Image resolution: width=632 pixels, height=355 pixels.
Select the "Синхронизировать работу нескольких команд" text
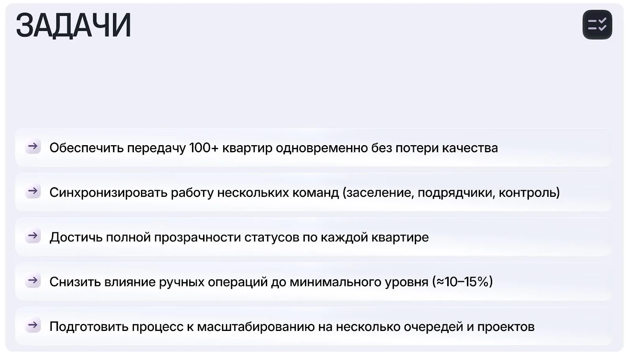pyautogui.click(x=194, y=192)
